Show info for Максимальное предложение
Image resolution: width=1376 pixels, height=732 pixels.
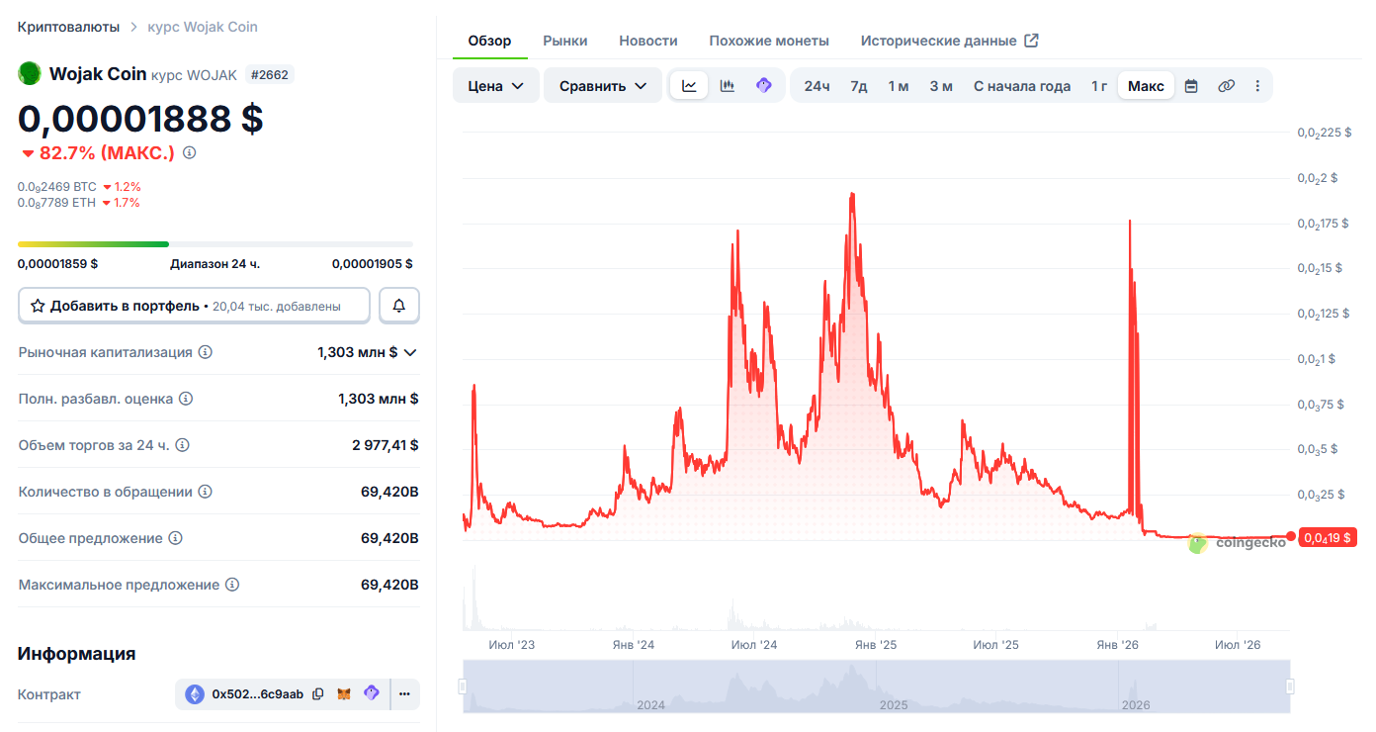click(x=232, y=585)
